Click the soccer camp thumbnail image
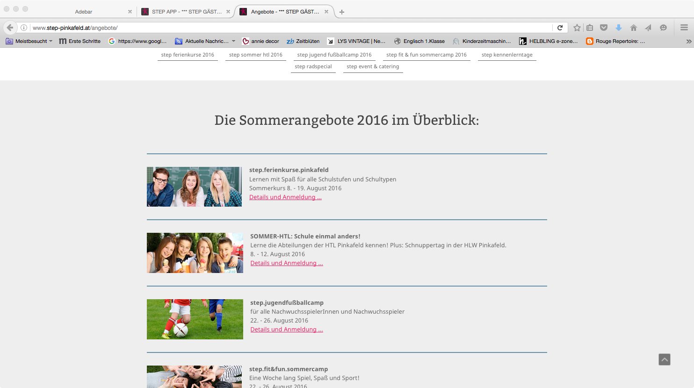The width and height of the screenshot is (694, 388). (195, 319)
